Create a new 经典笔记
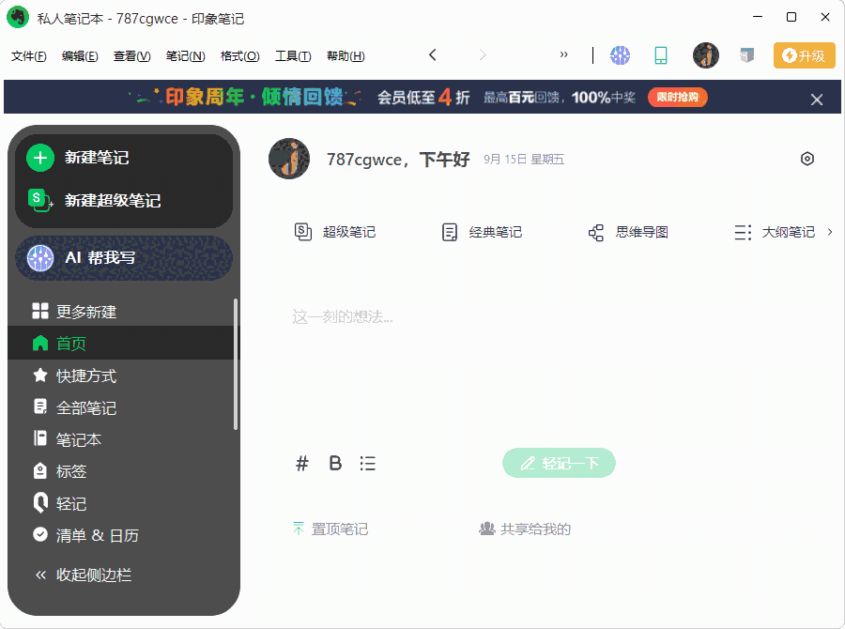Viewport: 845px width, 629px height. point(481,232)
